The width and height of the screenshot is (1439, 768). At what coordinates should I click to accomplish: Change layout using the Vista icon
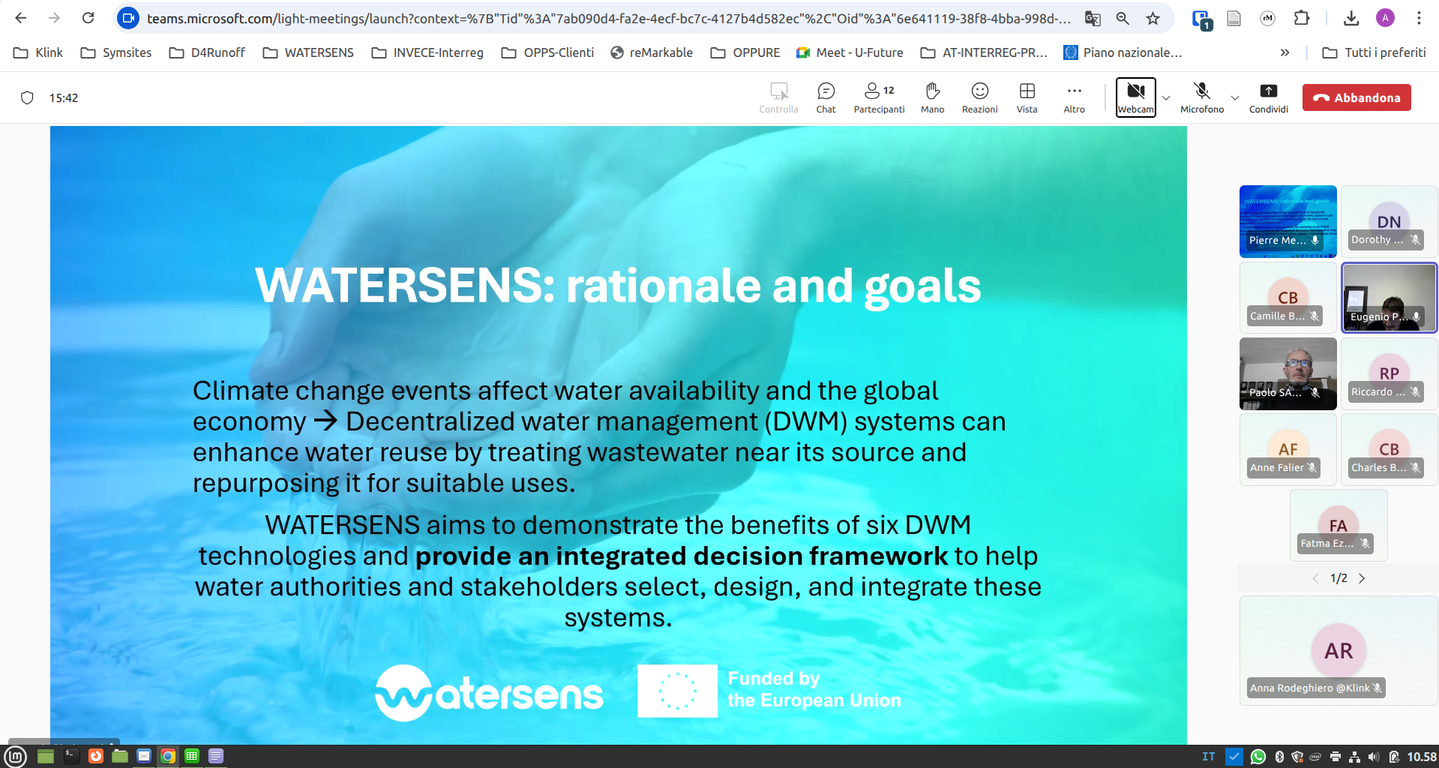pos(1027,97)
